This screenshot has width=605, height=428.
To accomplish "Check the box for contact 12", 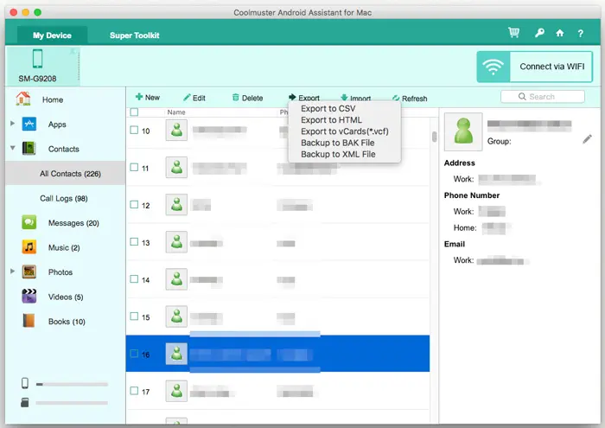I will [134, 205].
